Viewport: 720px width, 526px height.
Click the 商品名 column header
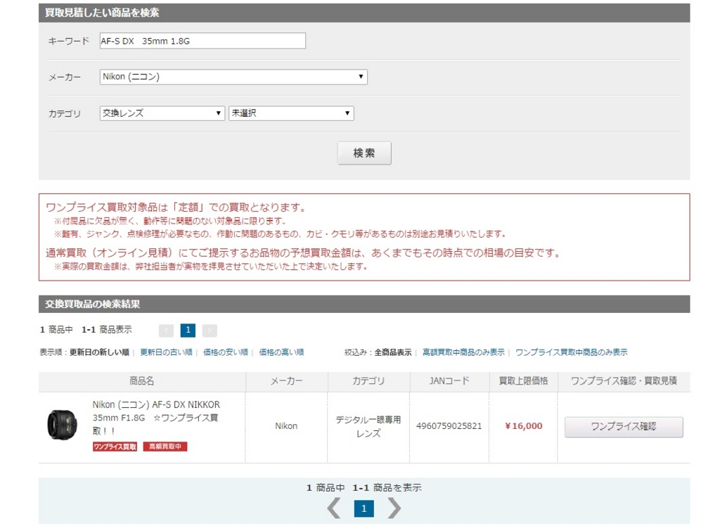pos(141,381)
